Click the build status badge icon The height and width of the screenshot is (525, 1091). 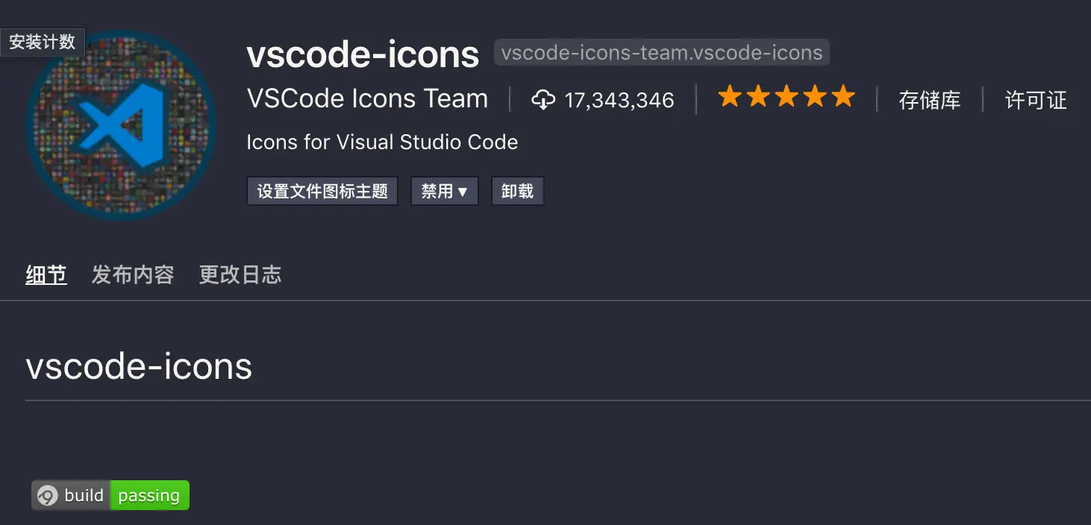[48, 494]
